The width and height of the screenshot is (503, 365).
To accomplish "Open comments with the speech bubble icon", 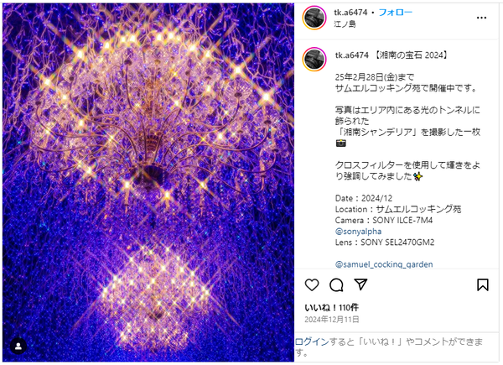I will [x=336, y=284].
